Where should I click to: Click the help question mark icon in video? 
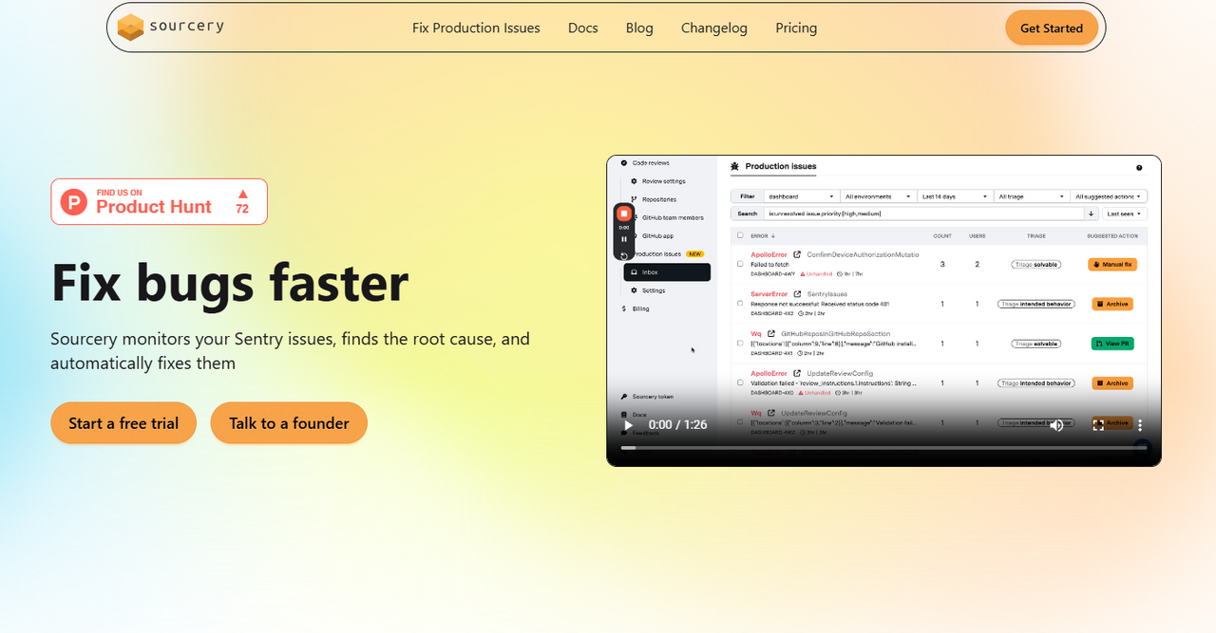click(x=1139, y=167)
